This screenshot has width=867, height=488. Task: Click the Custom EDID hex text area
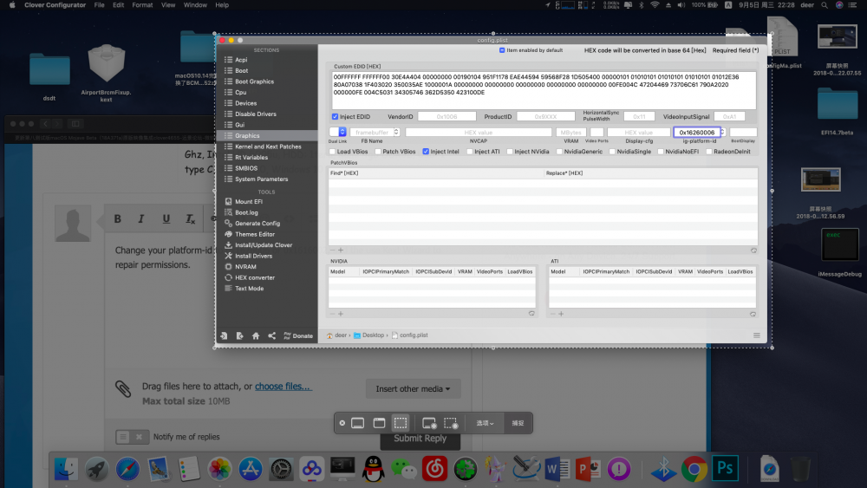[x=544, y=91]
